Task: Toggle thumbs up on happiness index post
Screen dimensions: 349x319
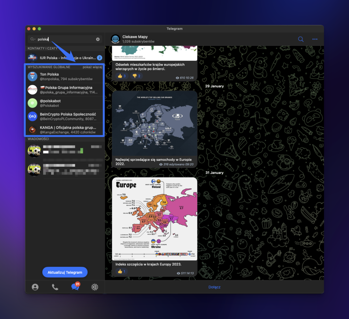Action: click(122, 272)
